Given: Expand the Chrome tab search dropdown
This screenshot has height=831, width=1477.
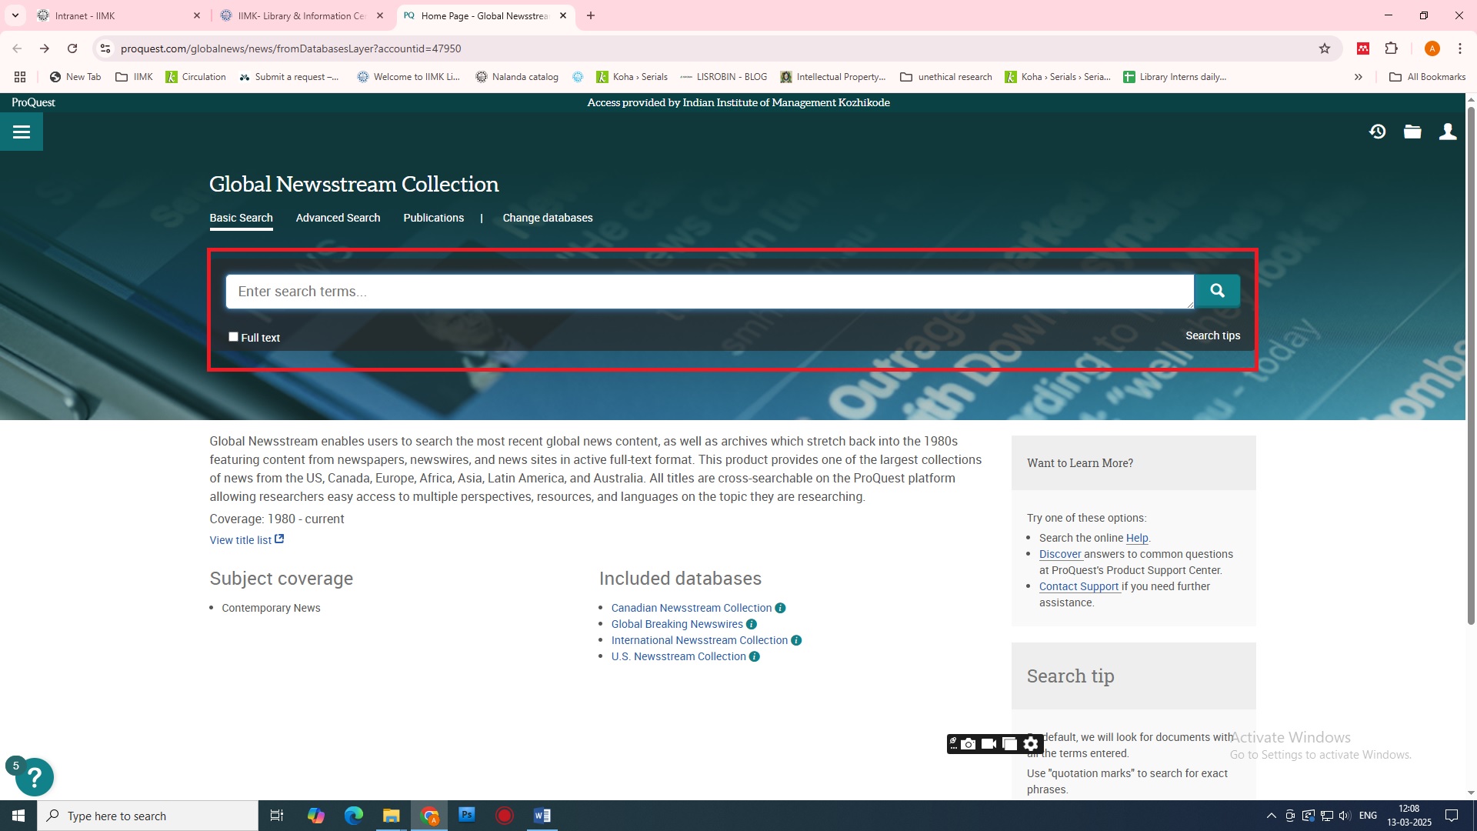Looking at the screenshot, I should point(15,15).
